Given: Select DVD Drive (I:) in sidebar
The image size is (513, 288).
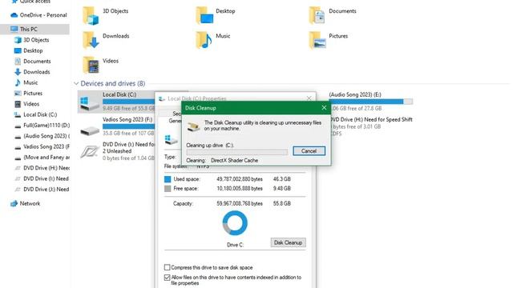Looking at the screenshot, I should pos(42,178).
